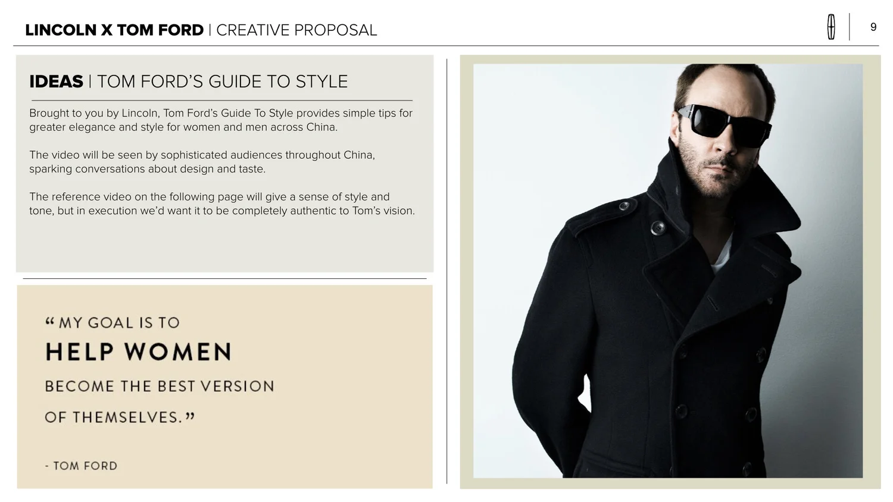Select the page number 9

tap(873, 27)
